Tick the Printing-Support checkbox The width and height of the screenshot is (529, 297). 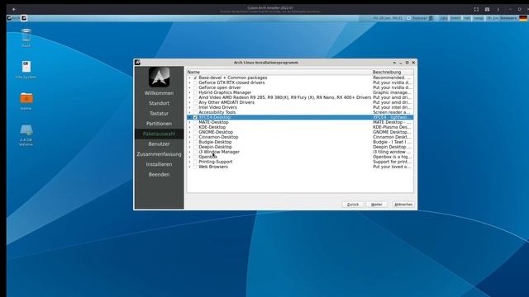(x=195, y=162)
